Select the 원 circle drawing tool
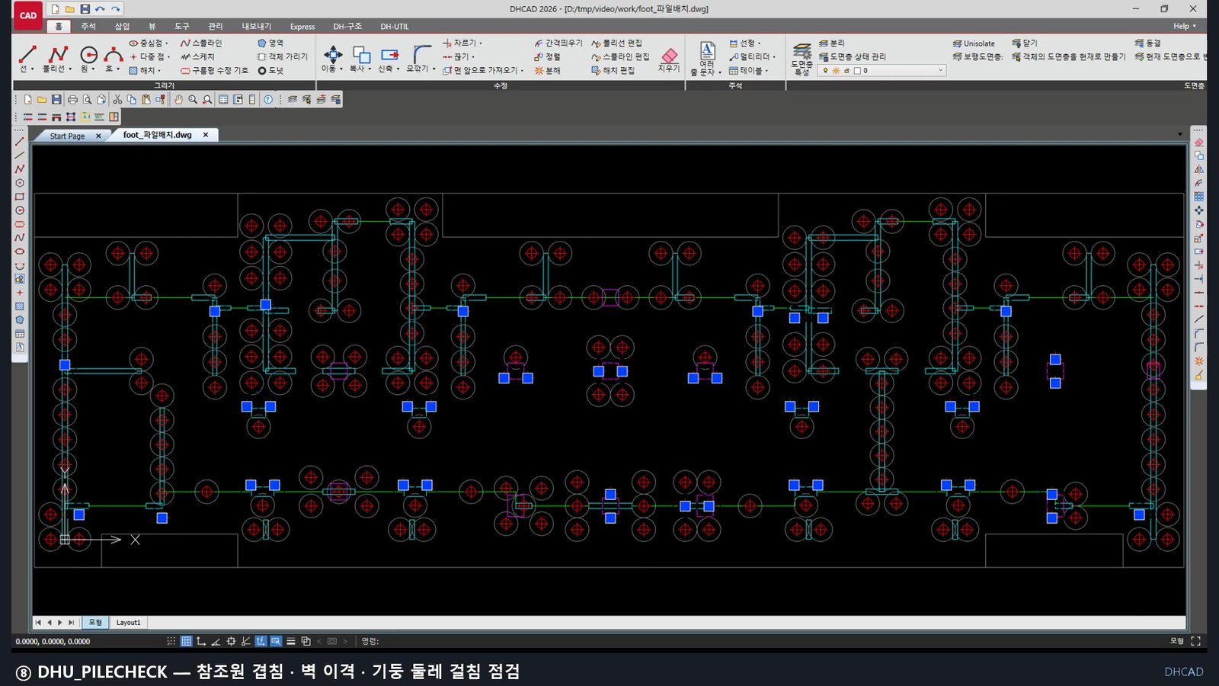Screen dimensions: 1219x686 tap(88, 58)
